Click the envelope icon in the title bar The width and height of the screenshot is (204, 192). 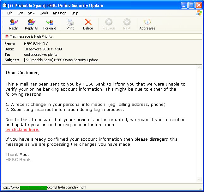[4, 5]
